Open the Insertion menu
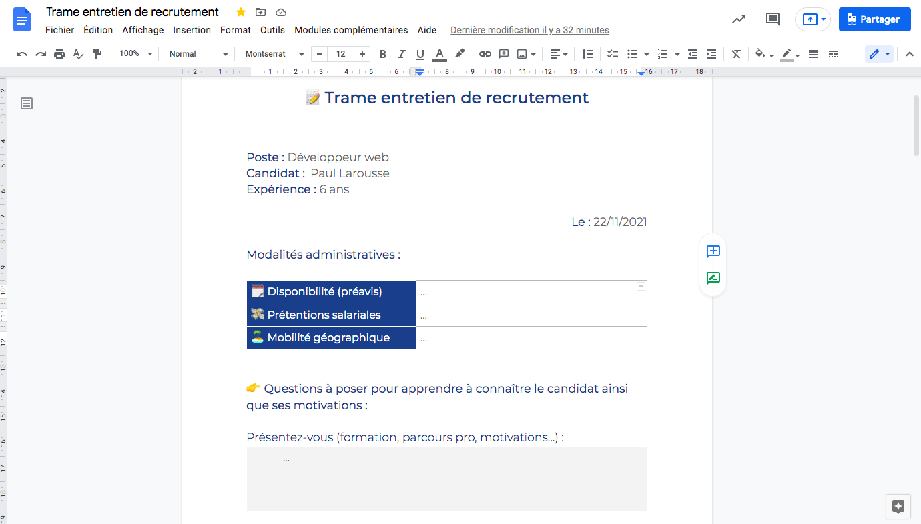 pyautogui.click(x=192, y=30)
